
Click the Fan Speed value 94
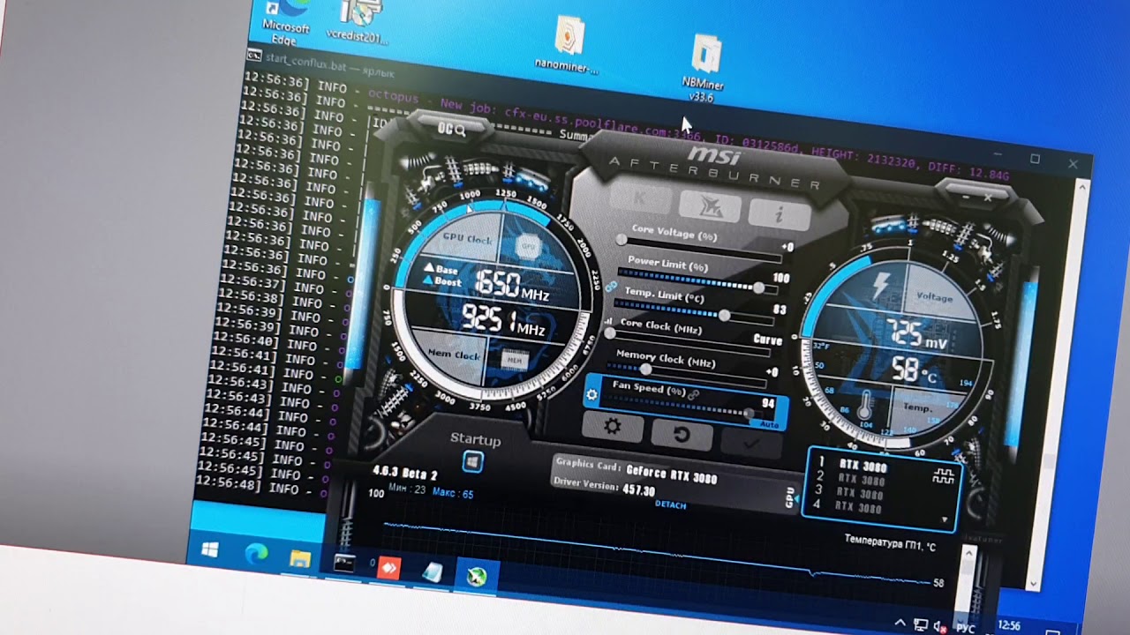pyautogui.click(x=767, y=404)
